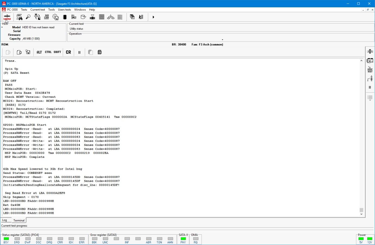This screenshot has width=375, height=245.
Task: Open the grid table toolbar icon
Action: coord(102,17)
